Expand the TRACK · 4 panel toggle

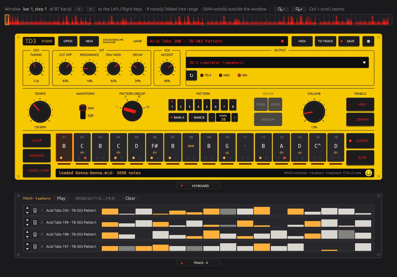pyautogui.click(x=198, y=263)
